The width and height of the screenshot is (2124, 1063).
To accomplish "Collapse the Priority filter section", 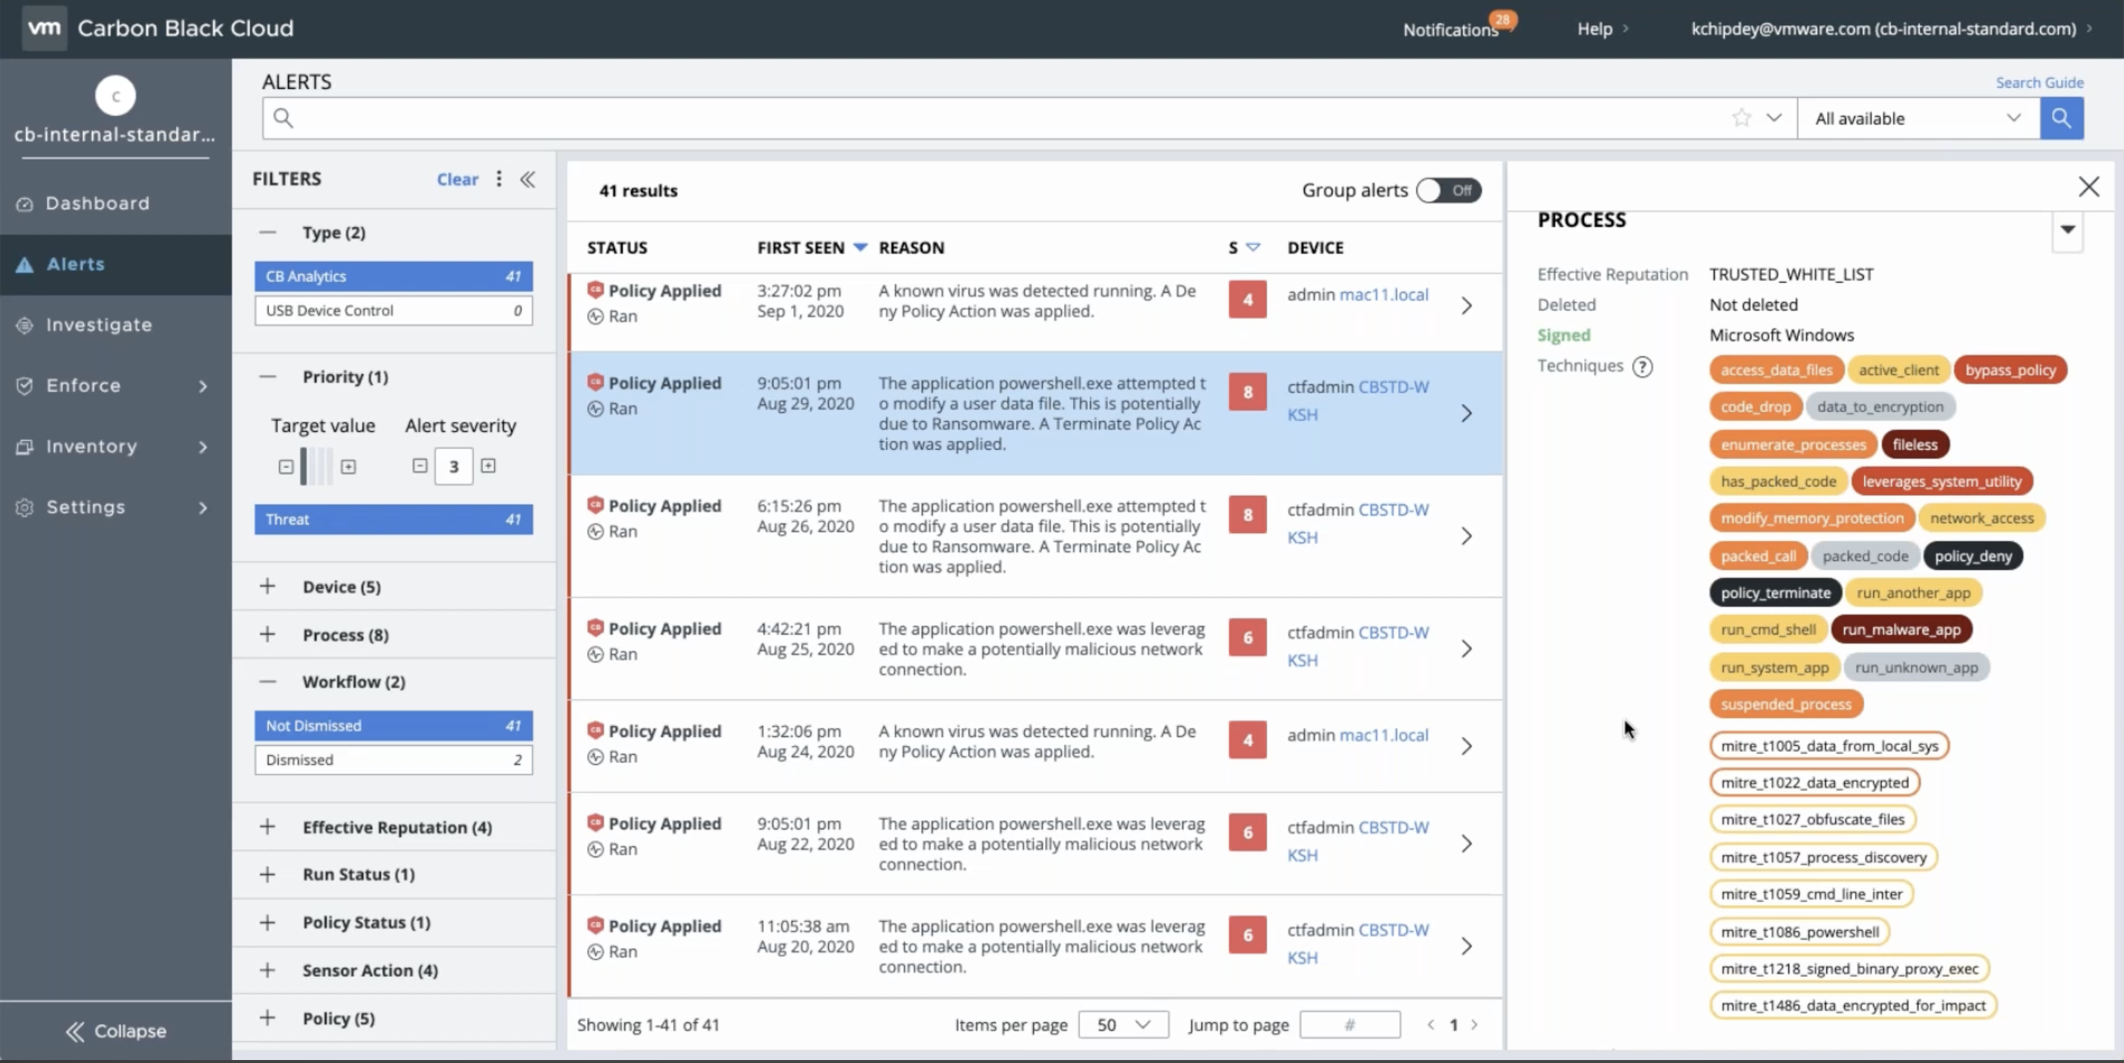I will click(267, 376).
